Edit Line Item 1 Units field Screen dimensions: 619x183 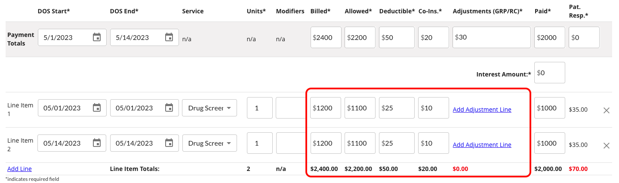[260, 108]
